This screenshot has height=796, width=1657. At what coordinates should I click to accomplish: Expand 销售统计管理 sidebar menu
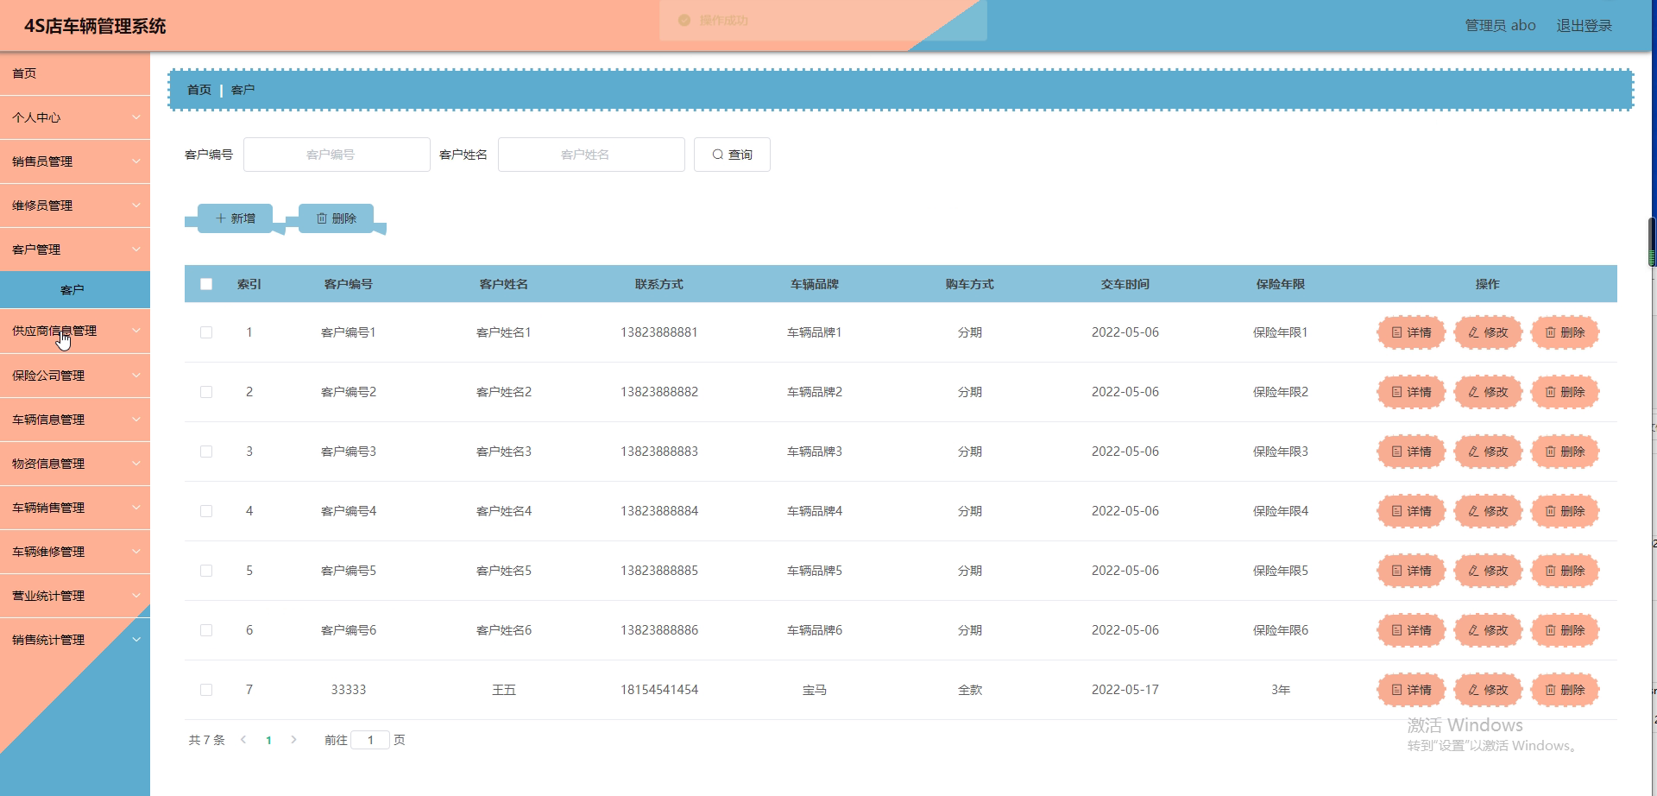tap(75, 640)
